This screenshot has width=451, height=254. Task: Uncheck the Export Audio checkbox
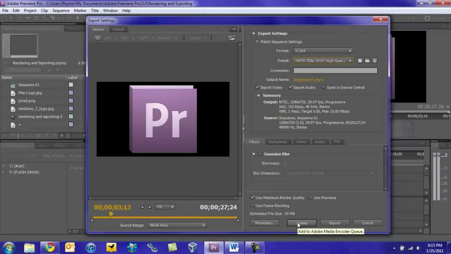(x=291, y=87)
